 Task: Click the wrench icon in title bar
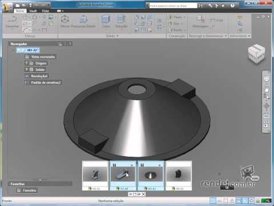pyautogui.click(x=210, y=6)
